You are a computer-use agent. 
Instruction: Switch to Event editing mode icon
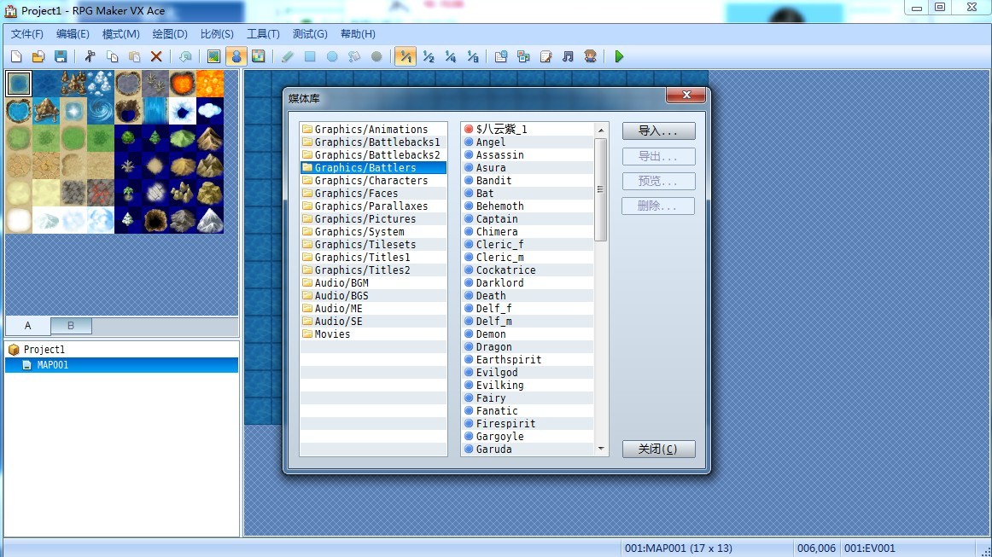pyautogui.click(x=236, y=57)
